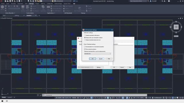
Task: Open workspace switching gear in status bar
Action: (146, 98)
